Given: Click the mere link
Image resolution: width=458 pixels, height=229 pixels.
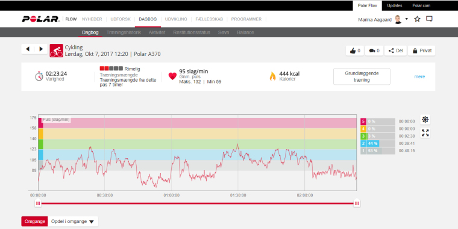Looking at the screenshot, I should 419,76.
